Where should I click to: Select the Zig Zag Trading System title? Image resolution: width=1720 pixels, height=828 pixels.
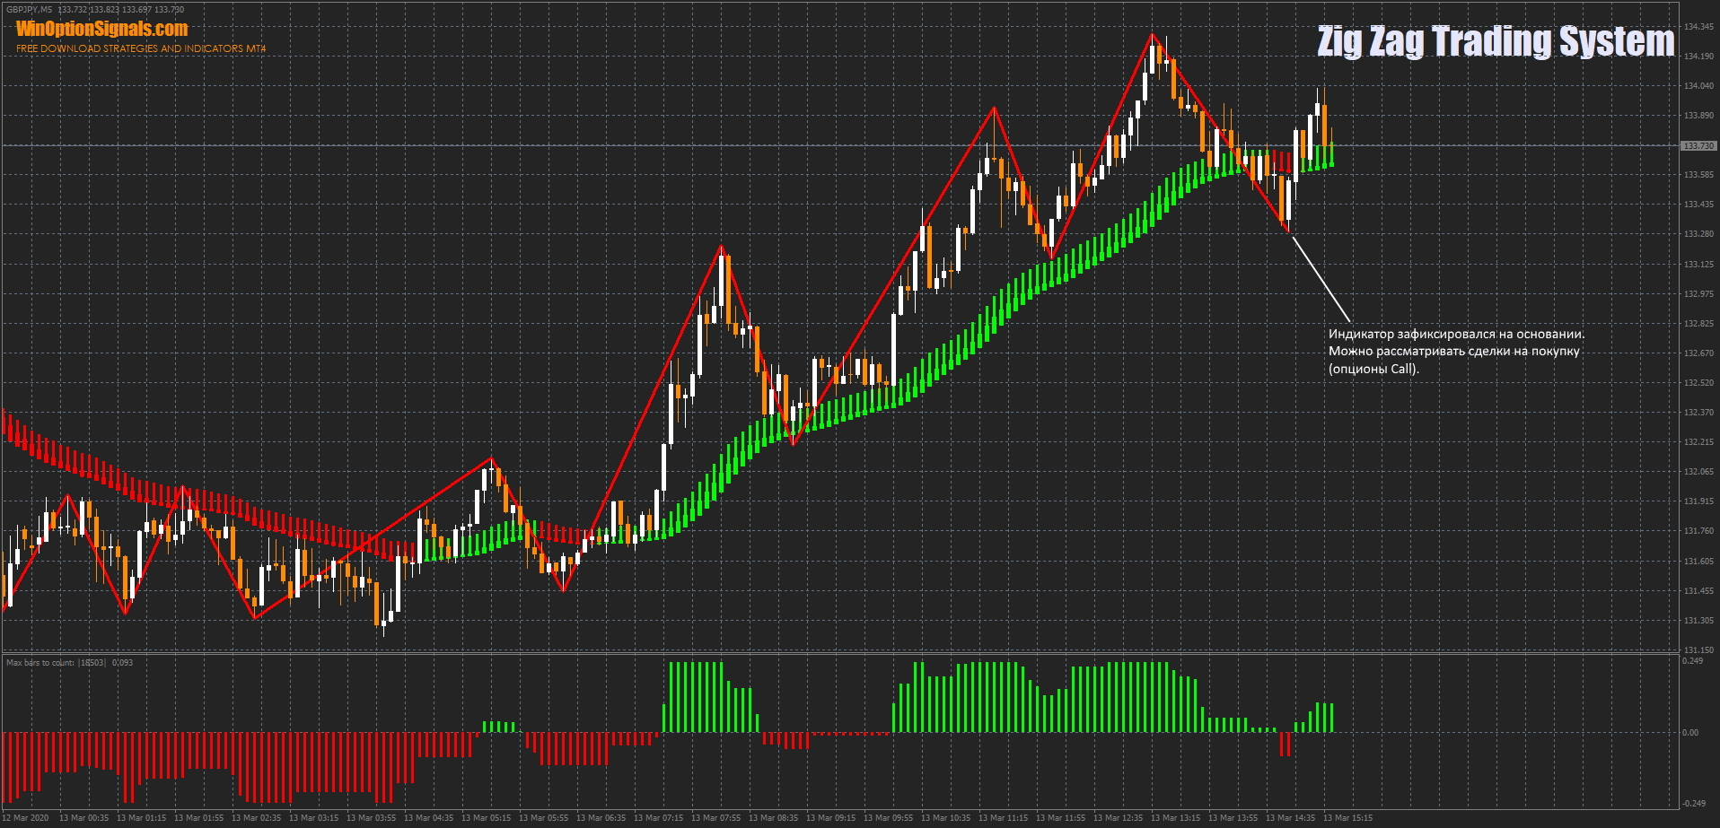[1495, 41]
